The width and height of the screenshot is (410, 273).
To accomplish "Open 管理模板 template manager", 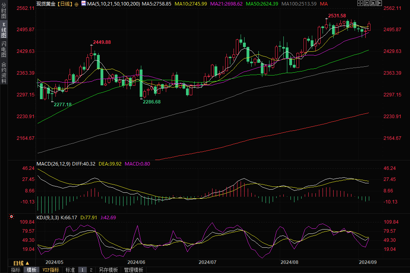I will coord(133,270).
